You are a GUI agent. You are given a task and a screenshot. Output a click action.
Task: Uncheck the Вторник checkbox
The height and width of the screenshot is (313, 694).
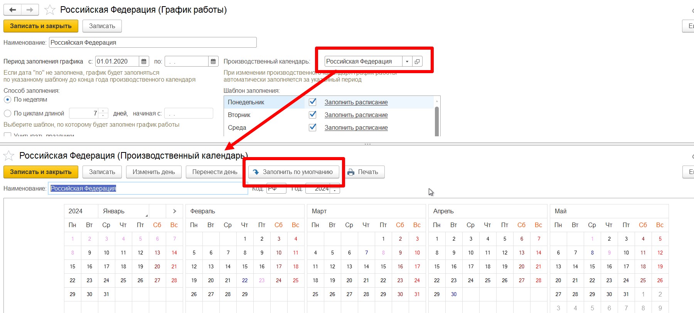pos(313,115)
